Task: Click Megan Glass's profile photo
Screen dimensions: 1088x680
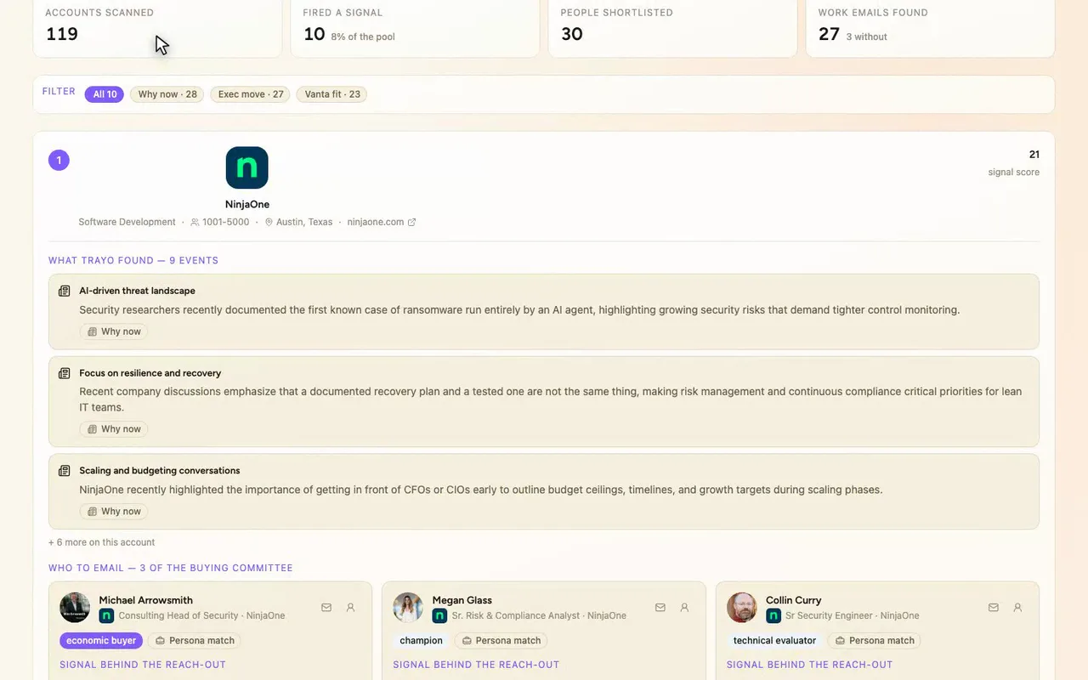Action: 408,608
